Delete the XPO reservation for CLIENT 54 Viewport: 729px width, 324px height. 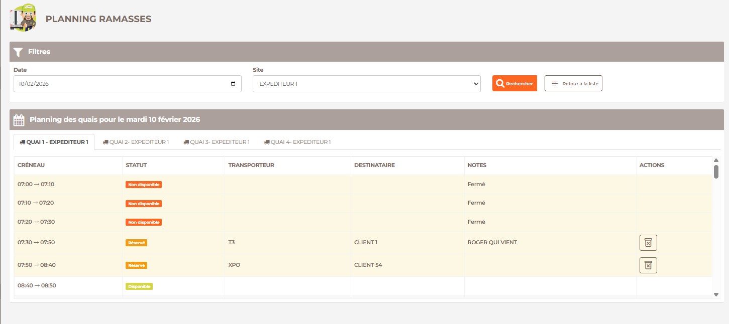click(648, 265)
